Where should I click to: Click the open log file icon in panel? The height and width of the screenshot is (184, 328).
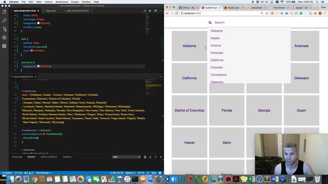(x=150, y=157)
